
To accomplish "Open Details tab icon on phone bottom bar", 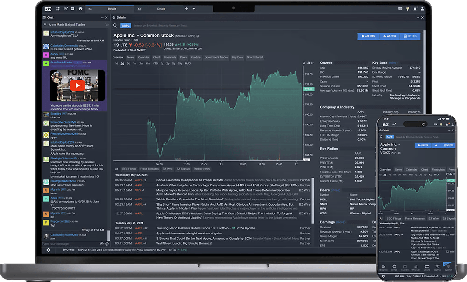I will tap(394, 268).
